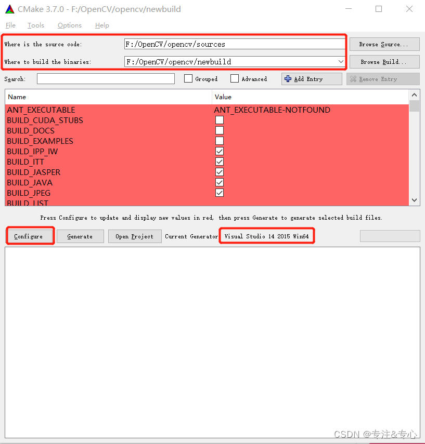Enable the Grouped checkbox
The image size is (425, 444).
pos(188,78)
